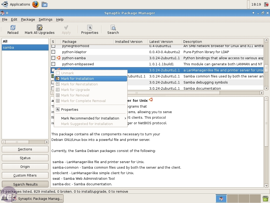Click the Samba documentation description cell
Viewport: 270px width, 203px height.
pyautogui.click(x=202, y=88)
